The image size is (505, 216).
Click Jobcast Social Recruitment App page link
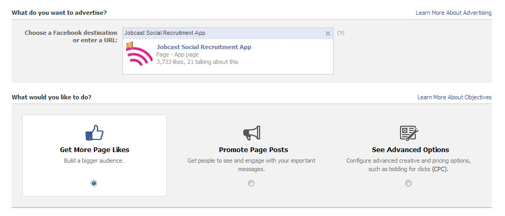[204, 47]
